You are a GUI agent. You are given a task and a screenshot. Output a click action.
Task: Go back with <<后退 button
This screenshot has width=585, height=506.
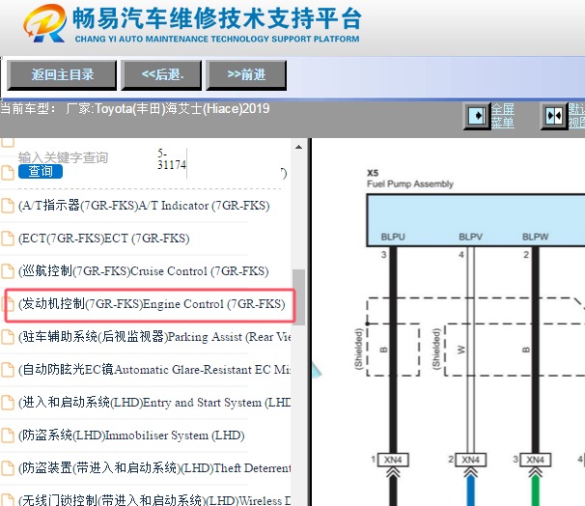(x=161, y=75)
